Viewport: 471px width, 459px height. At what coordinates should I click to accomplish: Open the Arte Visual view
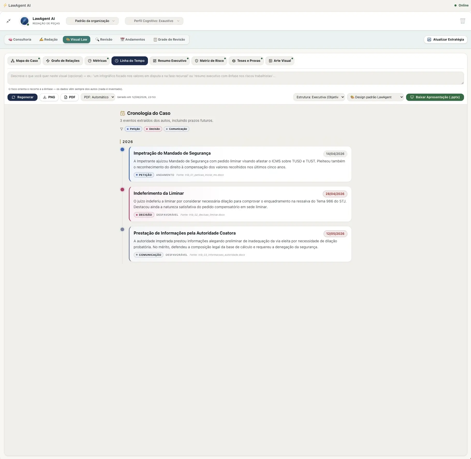280,61
